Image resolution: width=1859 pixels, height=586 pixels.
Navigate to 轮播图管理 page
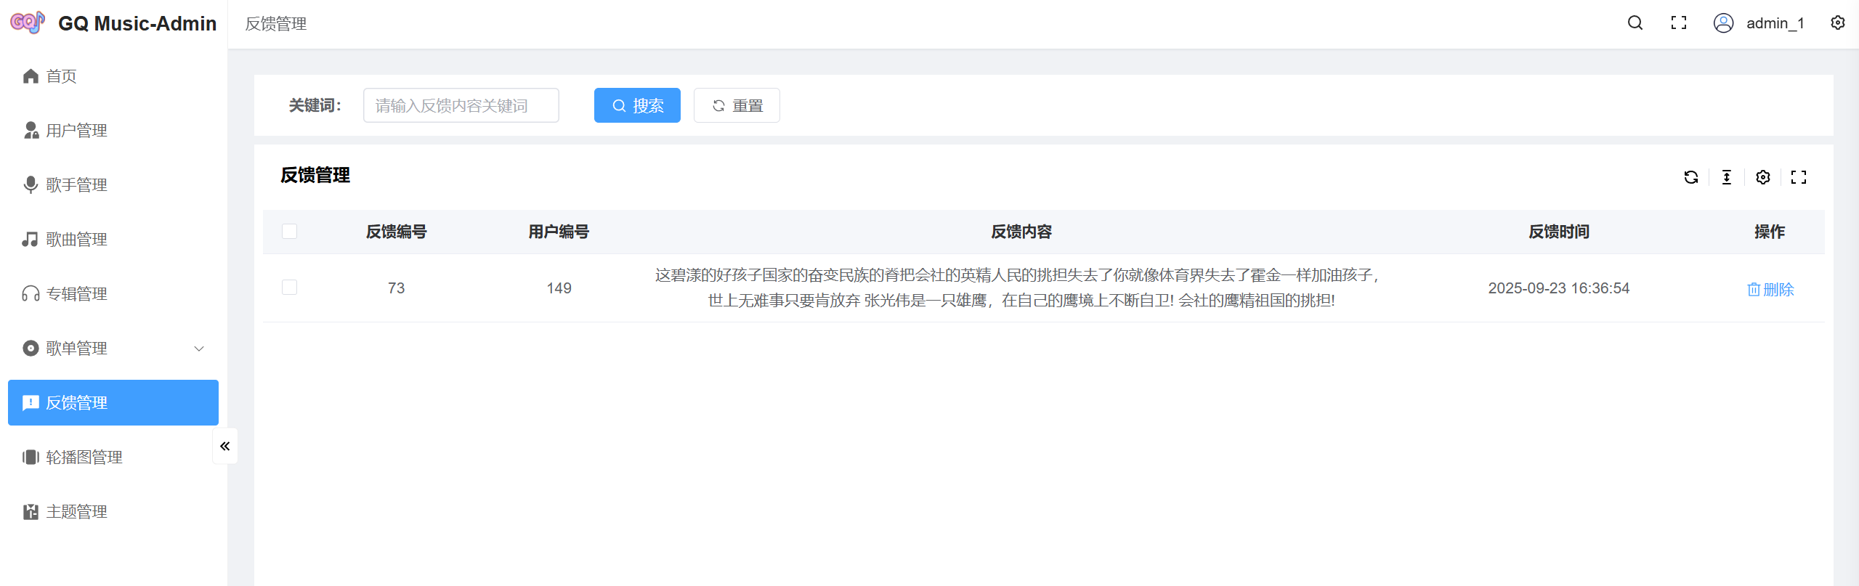[x=84, y=457]
